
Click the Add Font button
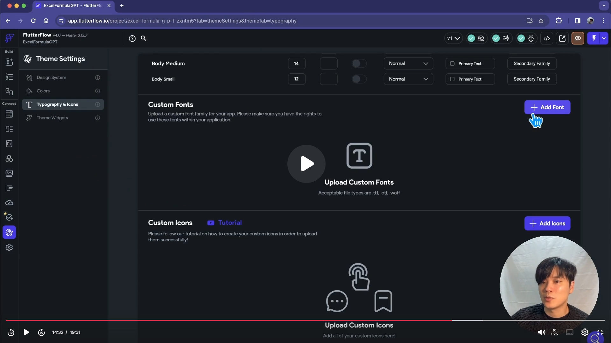click(x=547, y=107)
